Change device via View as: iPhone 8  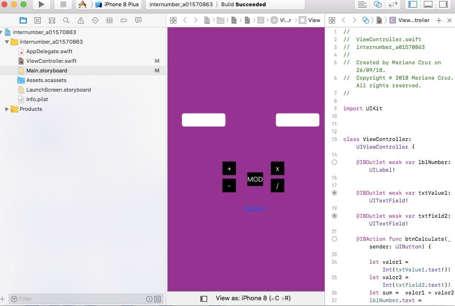253,298
